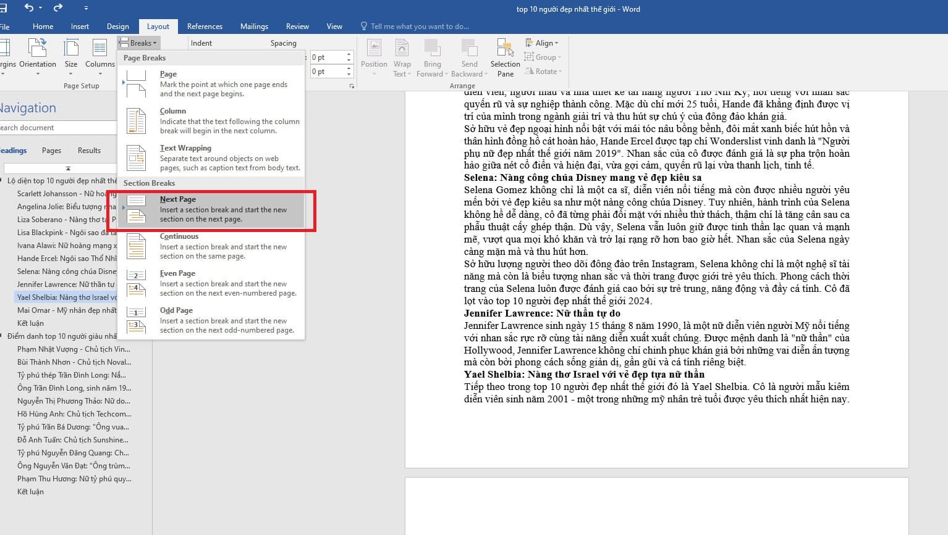Open the Columns icon menu
The image size is (948, 535).
99,57
